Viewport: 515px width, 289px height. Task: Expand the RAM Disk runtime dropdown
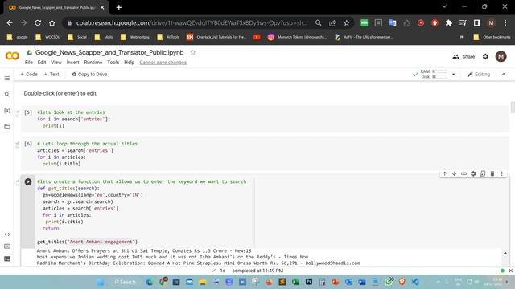(453, 75)
